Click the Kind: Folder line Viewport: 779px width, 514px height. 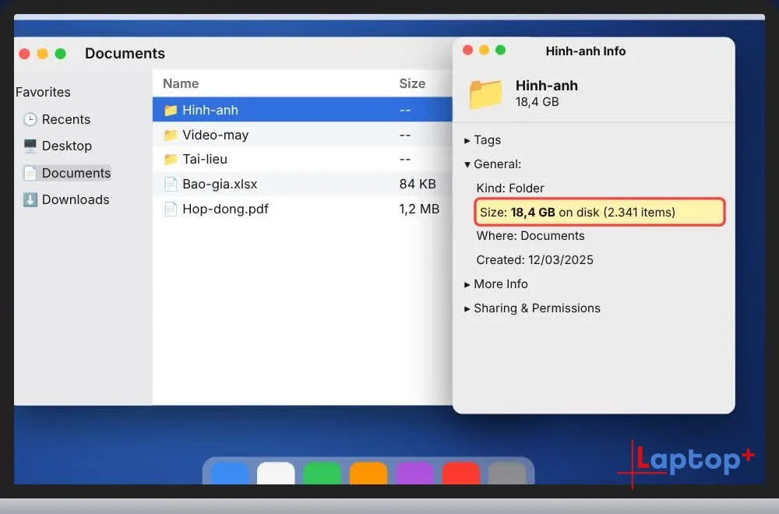click(510, 188)
